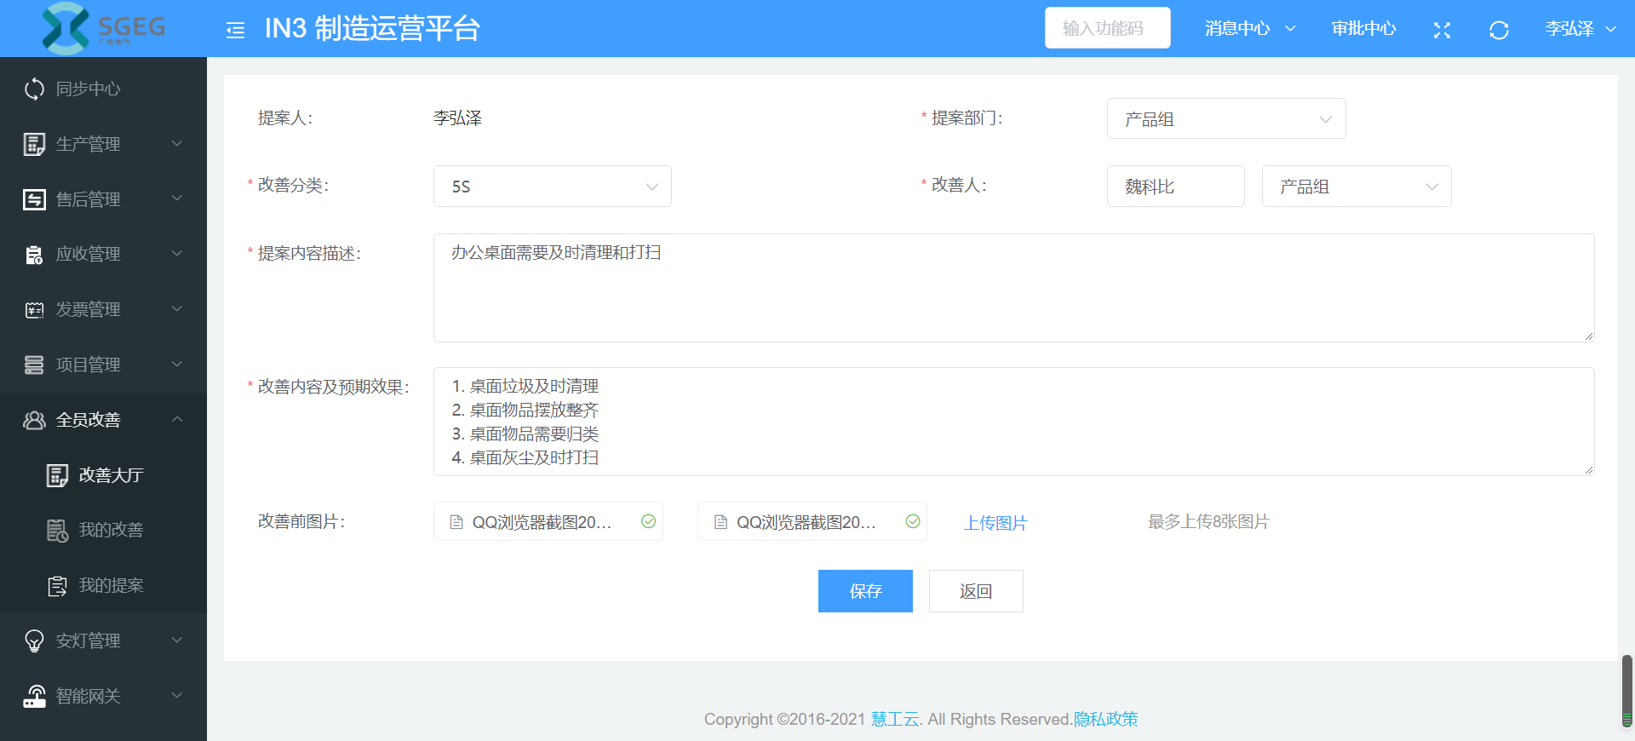Image resolution: width=1635 pixels, height=741 pixels.
Task: Click first uploaded QQ浏览器截图 file
Action: [542, 522]
